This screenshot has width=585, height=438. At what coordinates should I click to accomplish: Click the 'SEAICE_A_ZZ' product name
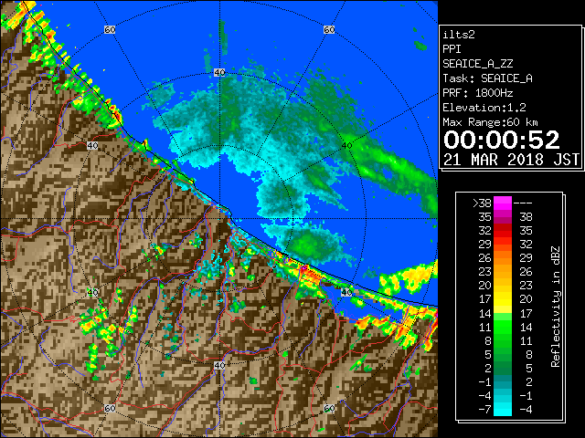coord(477,64)
